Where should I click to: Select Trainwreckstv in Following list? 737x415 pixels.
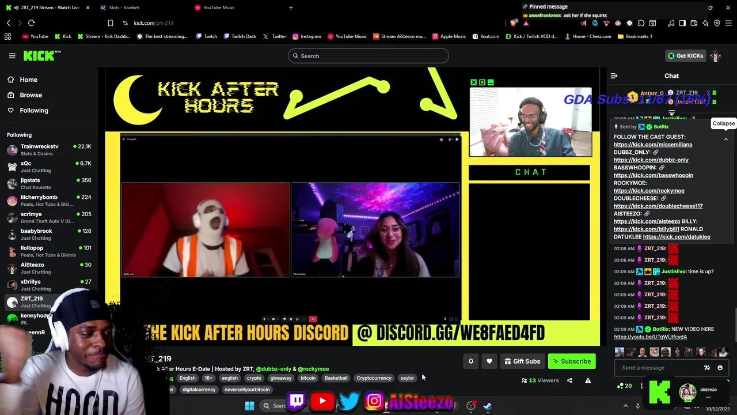pos(49,150)
